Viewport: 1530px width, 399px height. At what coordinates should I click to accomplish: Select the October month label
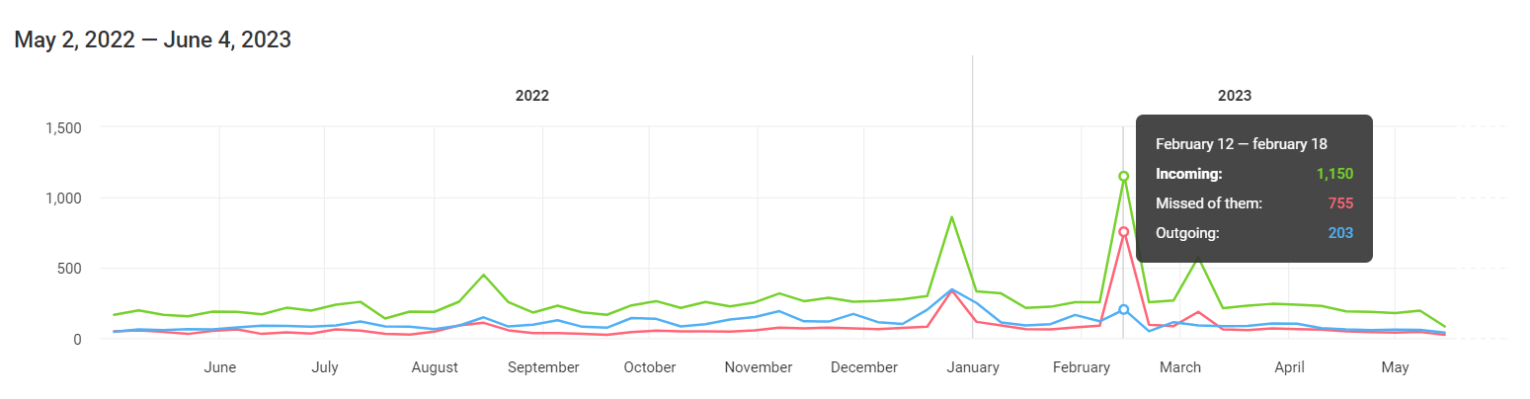[650, 367]
